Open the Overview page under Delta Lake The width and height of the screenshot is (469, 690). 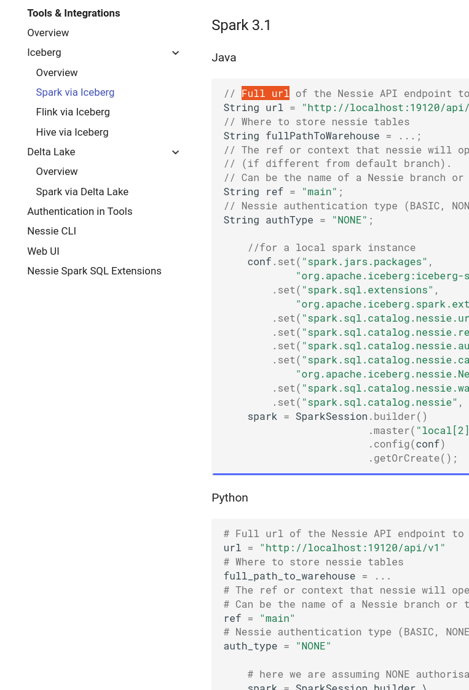tap(57, 171)
